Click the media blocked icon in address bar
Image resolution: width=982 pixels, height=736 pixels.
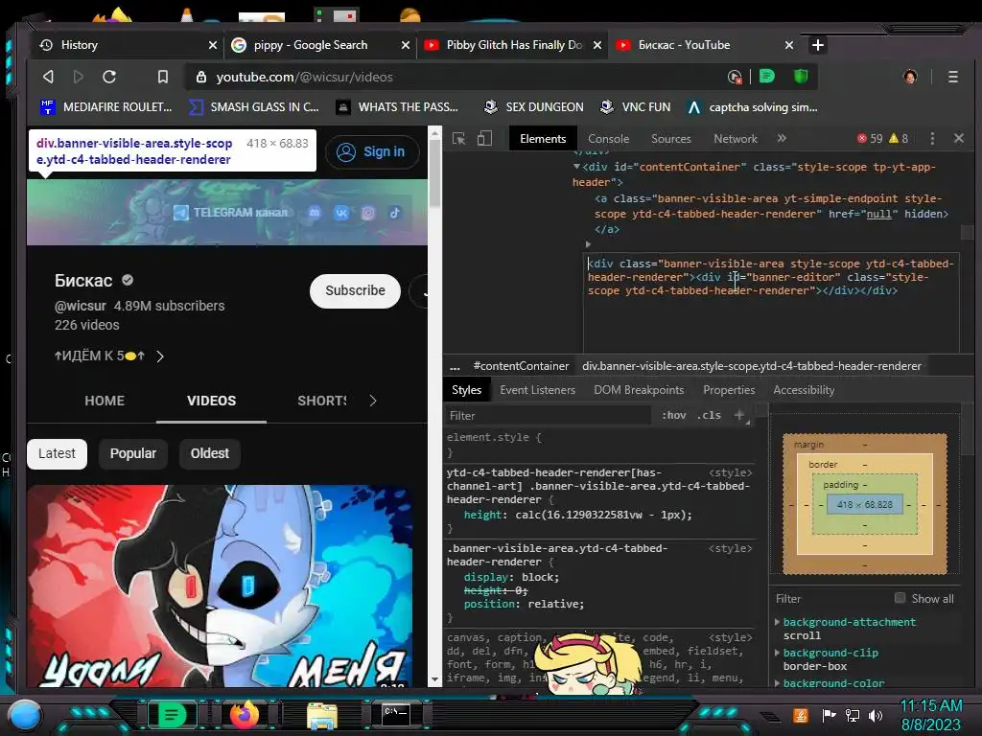[x=736, y=77]
